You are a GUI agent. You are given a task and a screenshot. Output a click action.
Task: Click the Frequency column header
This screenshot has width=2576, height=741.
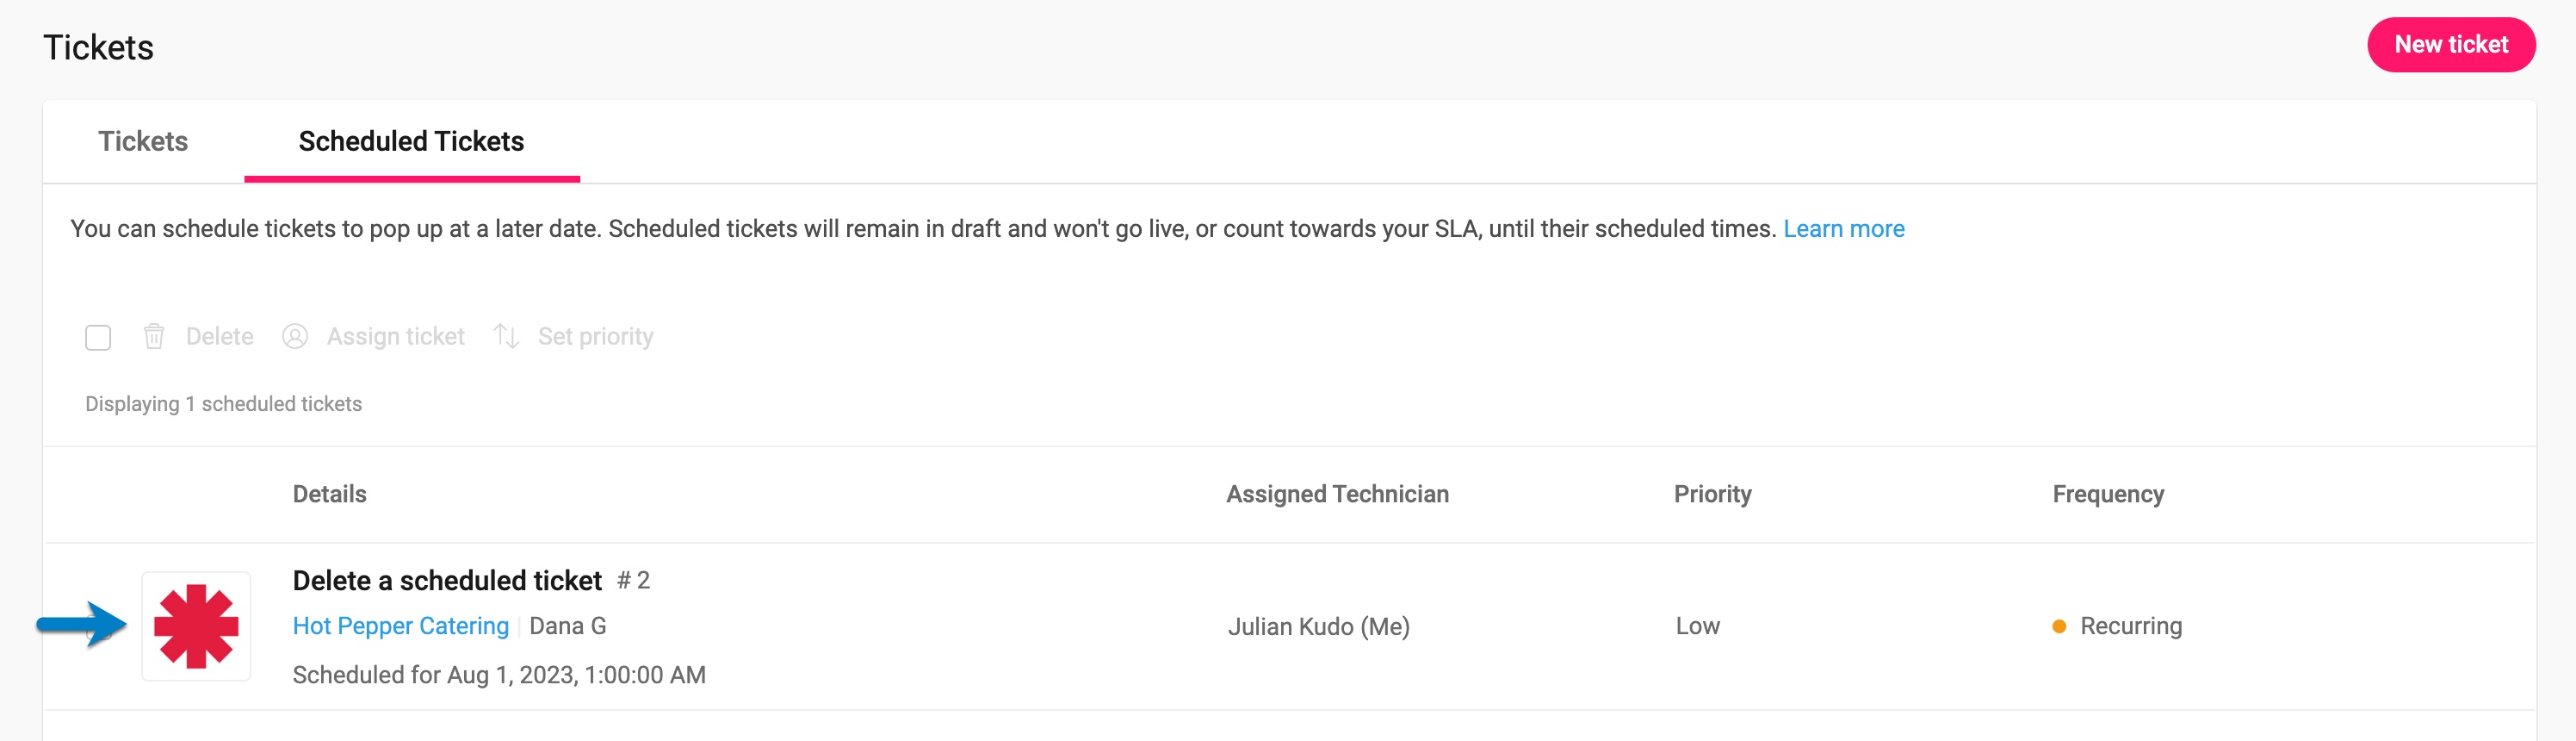coord(2108,495)
